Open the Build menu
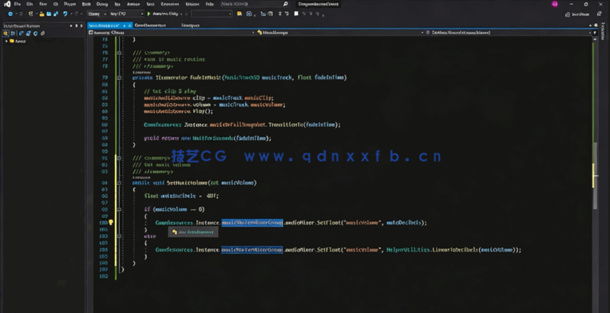Viewport: 610px width, 313px height. 86,4
